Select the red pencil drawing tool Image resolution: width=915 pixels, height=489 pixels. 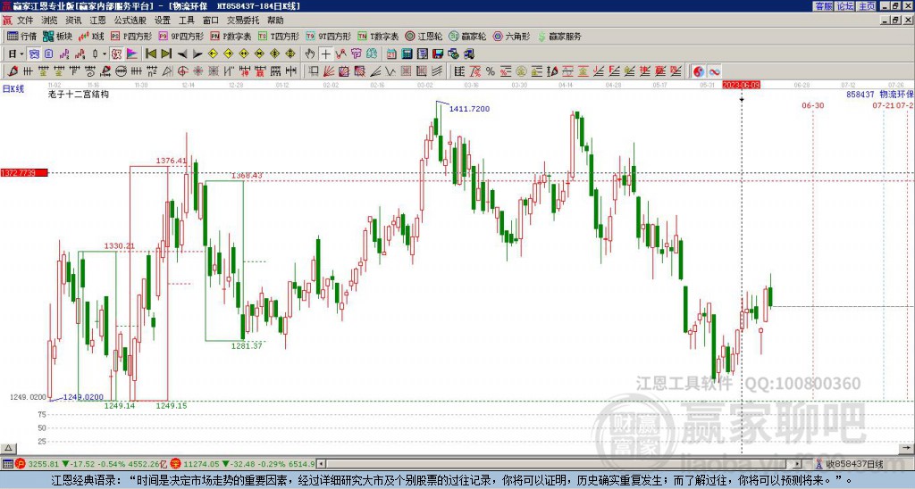(13, 71)
